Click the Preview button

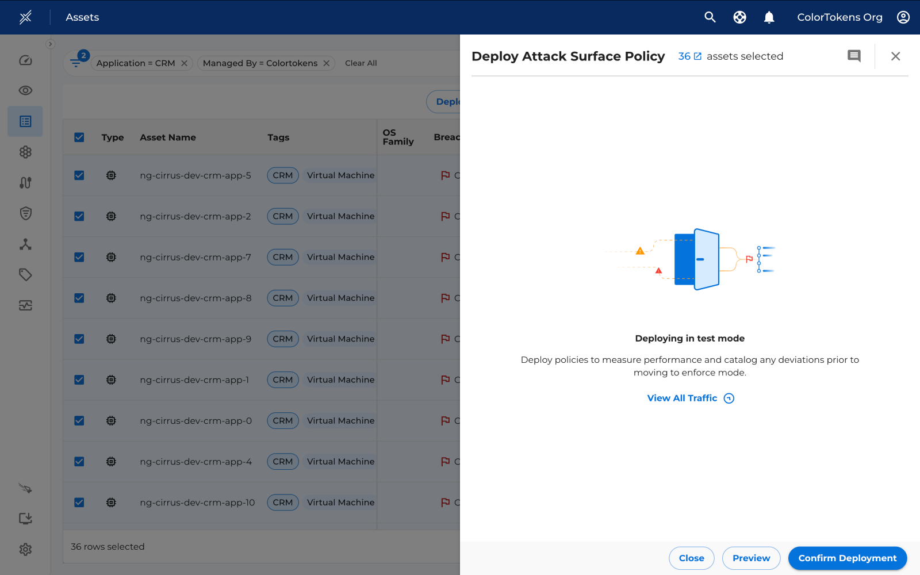coord(751,558)
